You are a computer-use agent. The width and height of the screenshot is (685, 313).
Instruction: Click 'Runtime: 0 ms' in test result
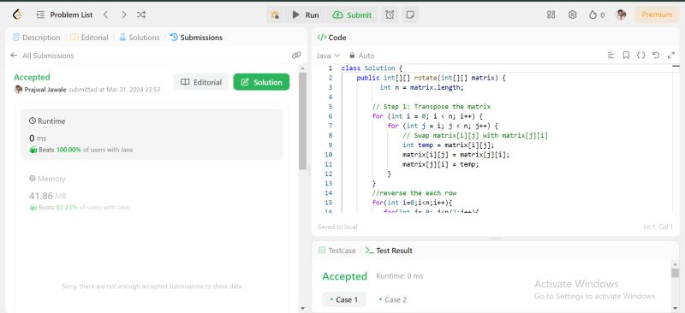(399, 276)
